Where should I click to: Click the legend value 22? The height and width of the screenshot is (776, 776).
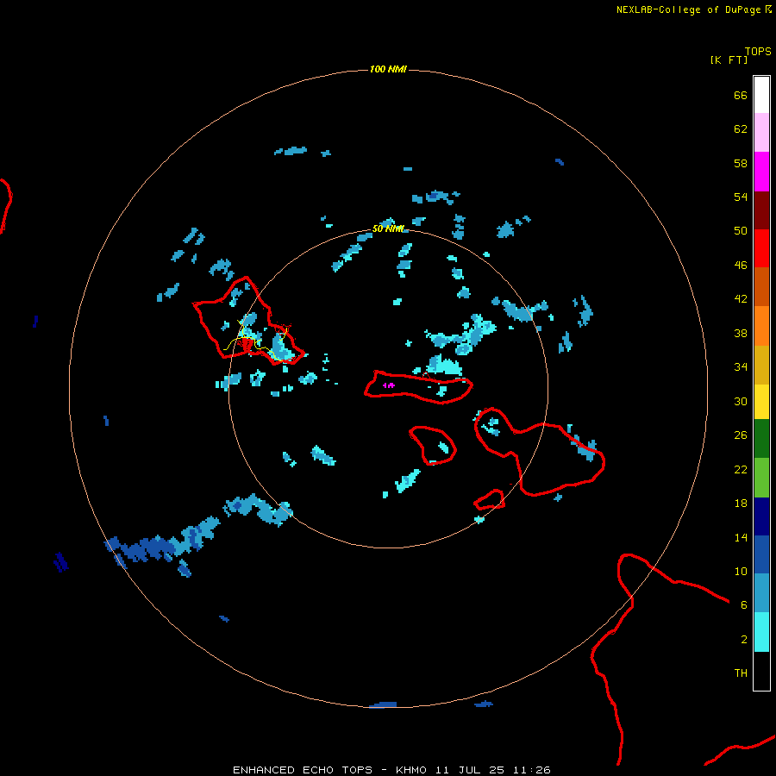tap(741, 470)
